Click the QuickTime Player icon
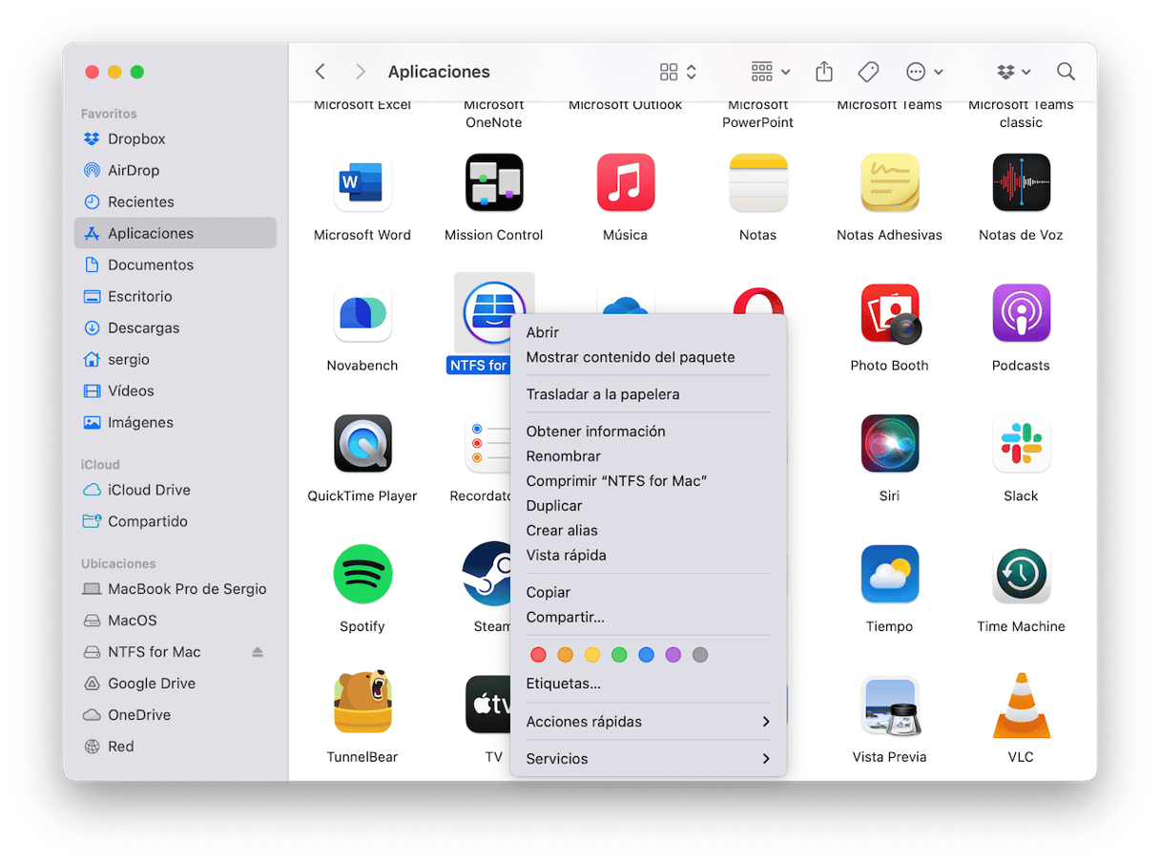Screen dimensions: 1160x864 pos(362,444)
